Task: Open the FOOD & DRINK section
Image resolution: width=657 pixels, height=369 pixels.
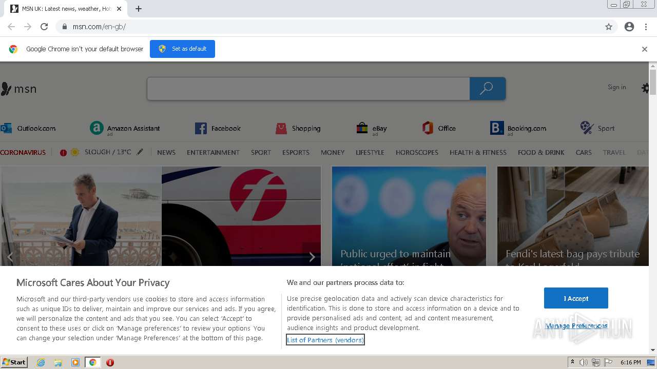Action: tap(541, 152)
